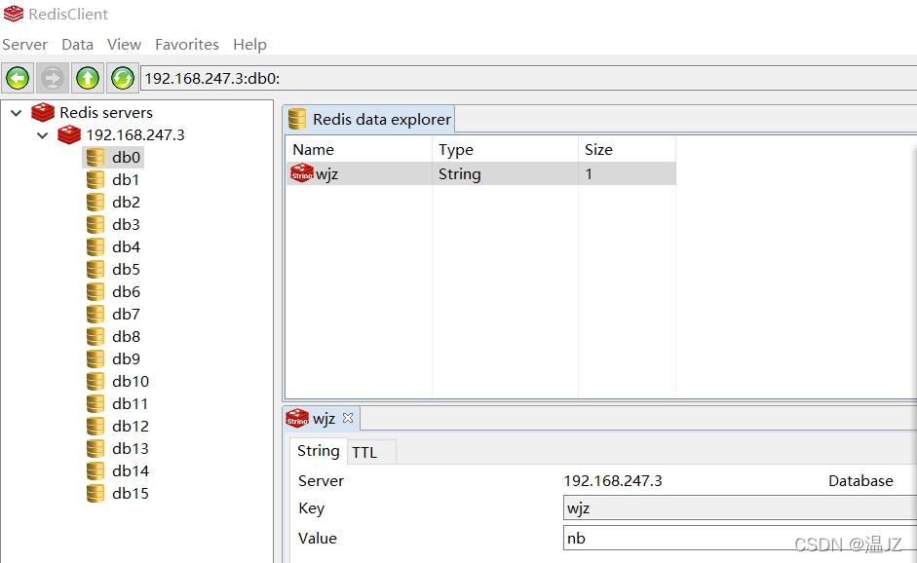The width and height of the screenshot is (917, 563).
Task: Click the db3 database icon
Action: (96, 224)
